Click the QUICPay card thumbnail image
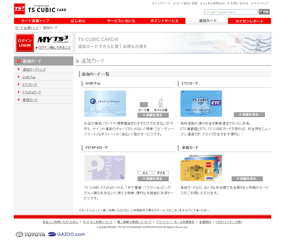The height and width of the screenshot is (244, 285). click(x=105, y=103)
